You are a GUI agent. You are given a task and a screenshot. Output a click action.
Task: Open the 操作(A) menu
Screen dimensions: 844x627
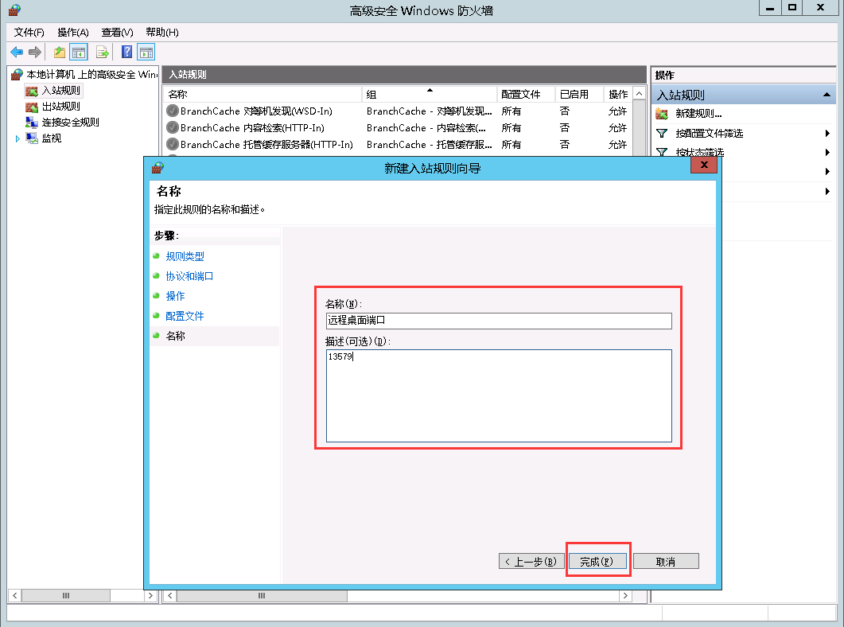(72, 33)
